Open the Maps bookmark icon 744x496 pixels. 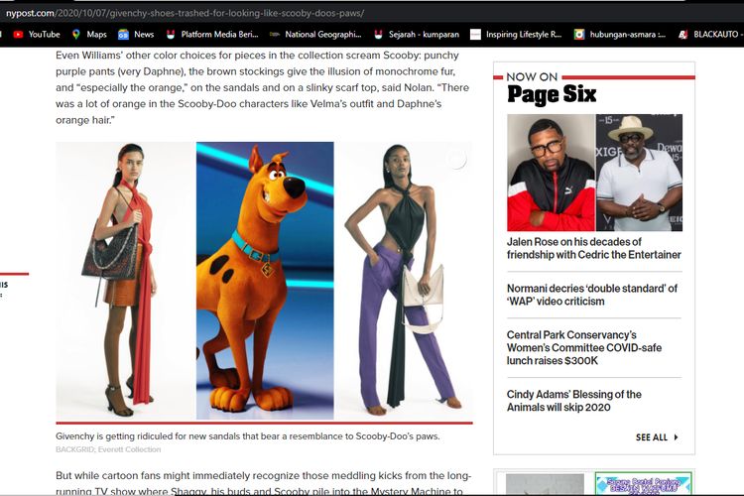click(x=75, y=34)
